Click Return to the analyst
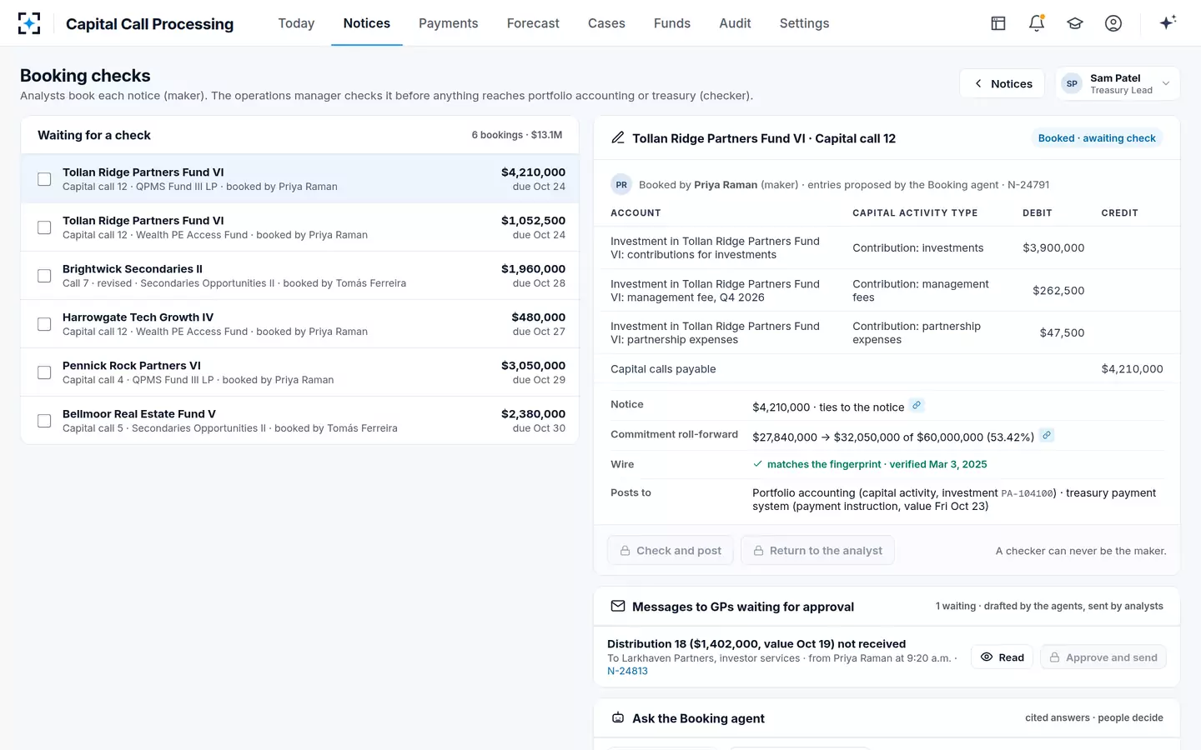The image size is (1201, 750). click(817, 551)
